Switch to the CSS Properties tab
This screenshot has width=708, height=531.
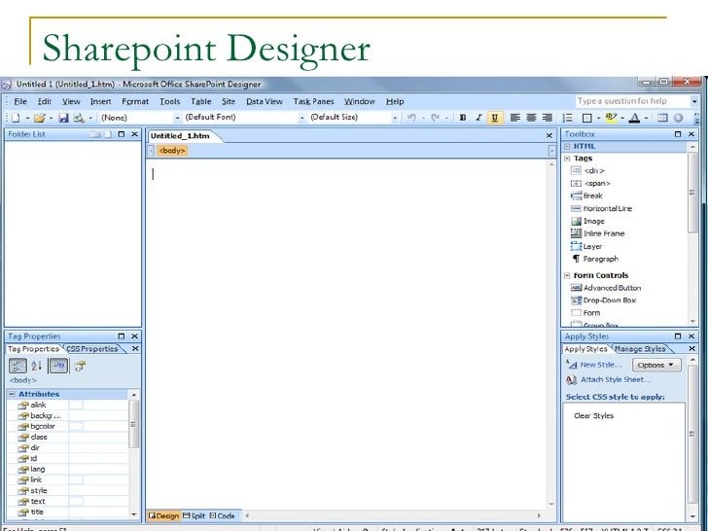pyautogui.click(x=92, y=349)
